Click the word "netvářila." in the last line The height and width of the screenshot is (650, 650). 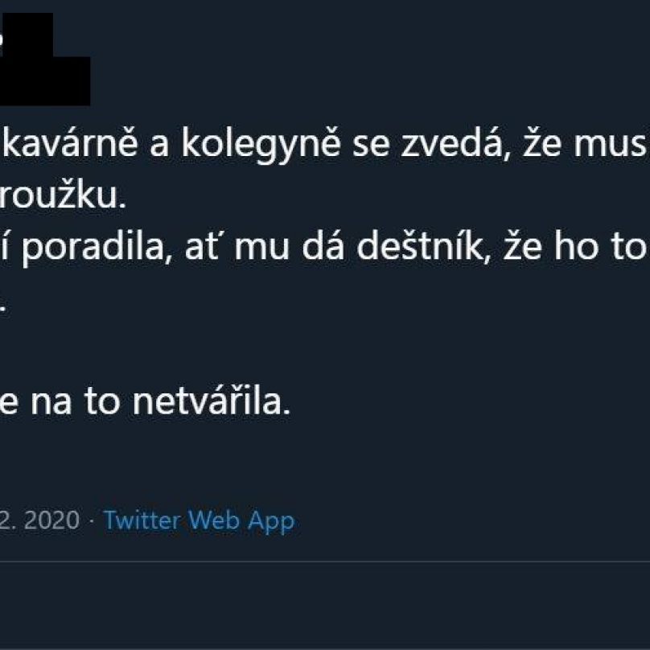tap(212, 401)
